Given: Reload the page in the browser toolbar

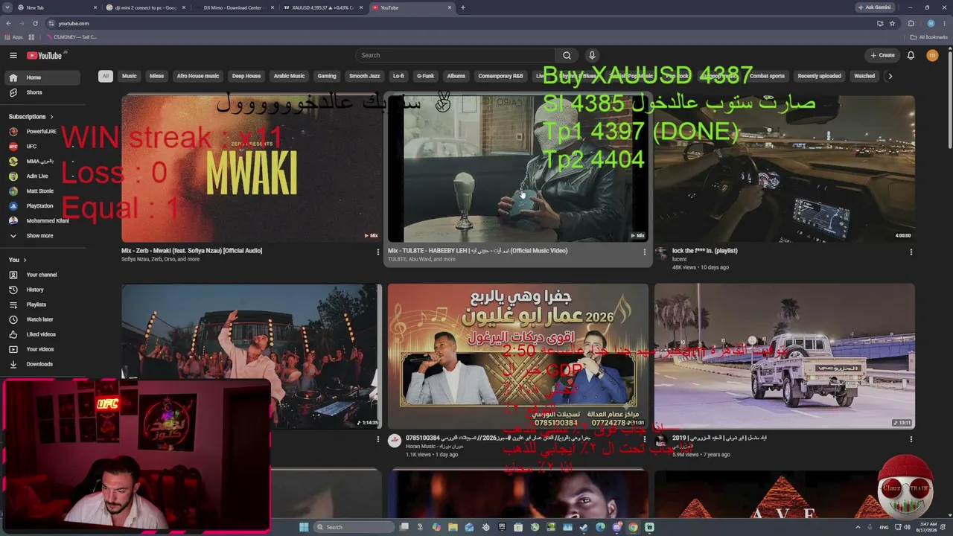Looking at the screenshot, I should (x=35, y=23).
